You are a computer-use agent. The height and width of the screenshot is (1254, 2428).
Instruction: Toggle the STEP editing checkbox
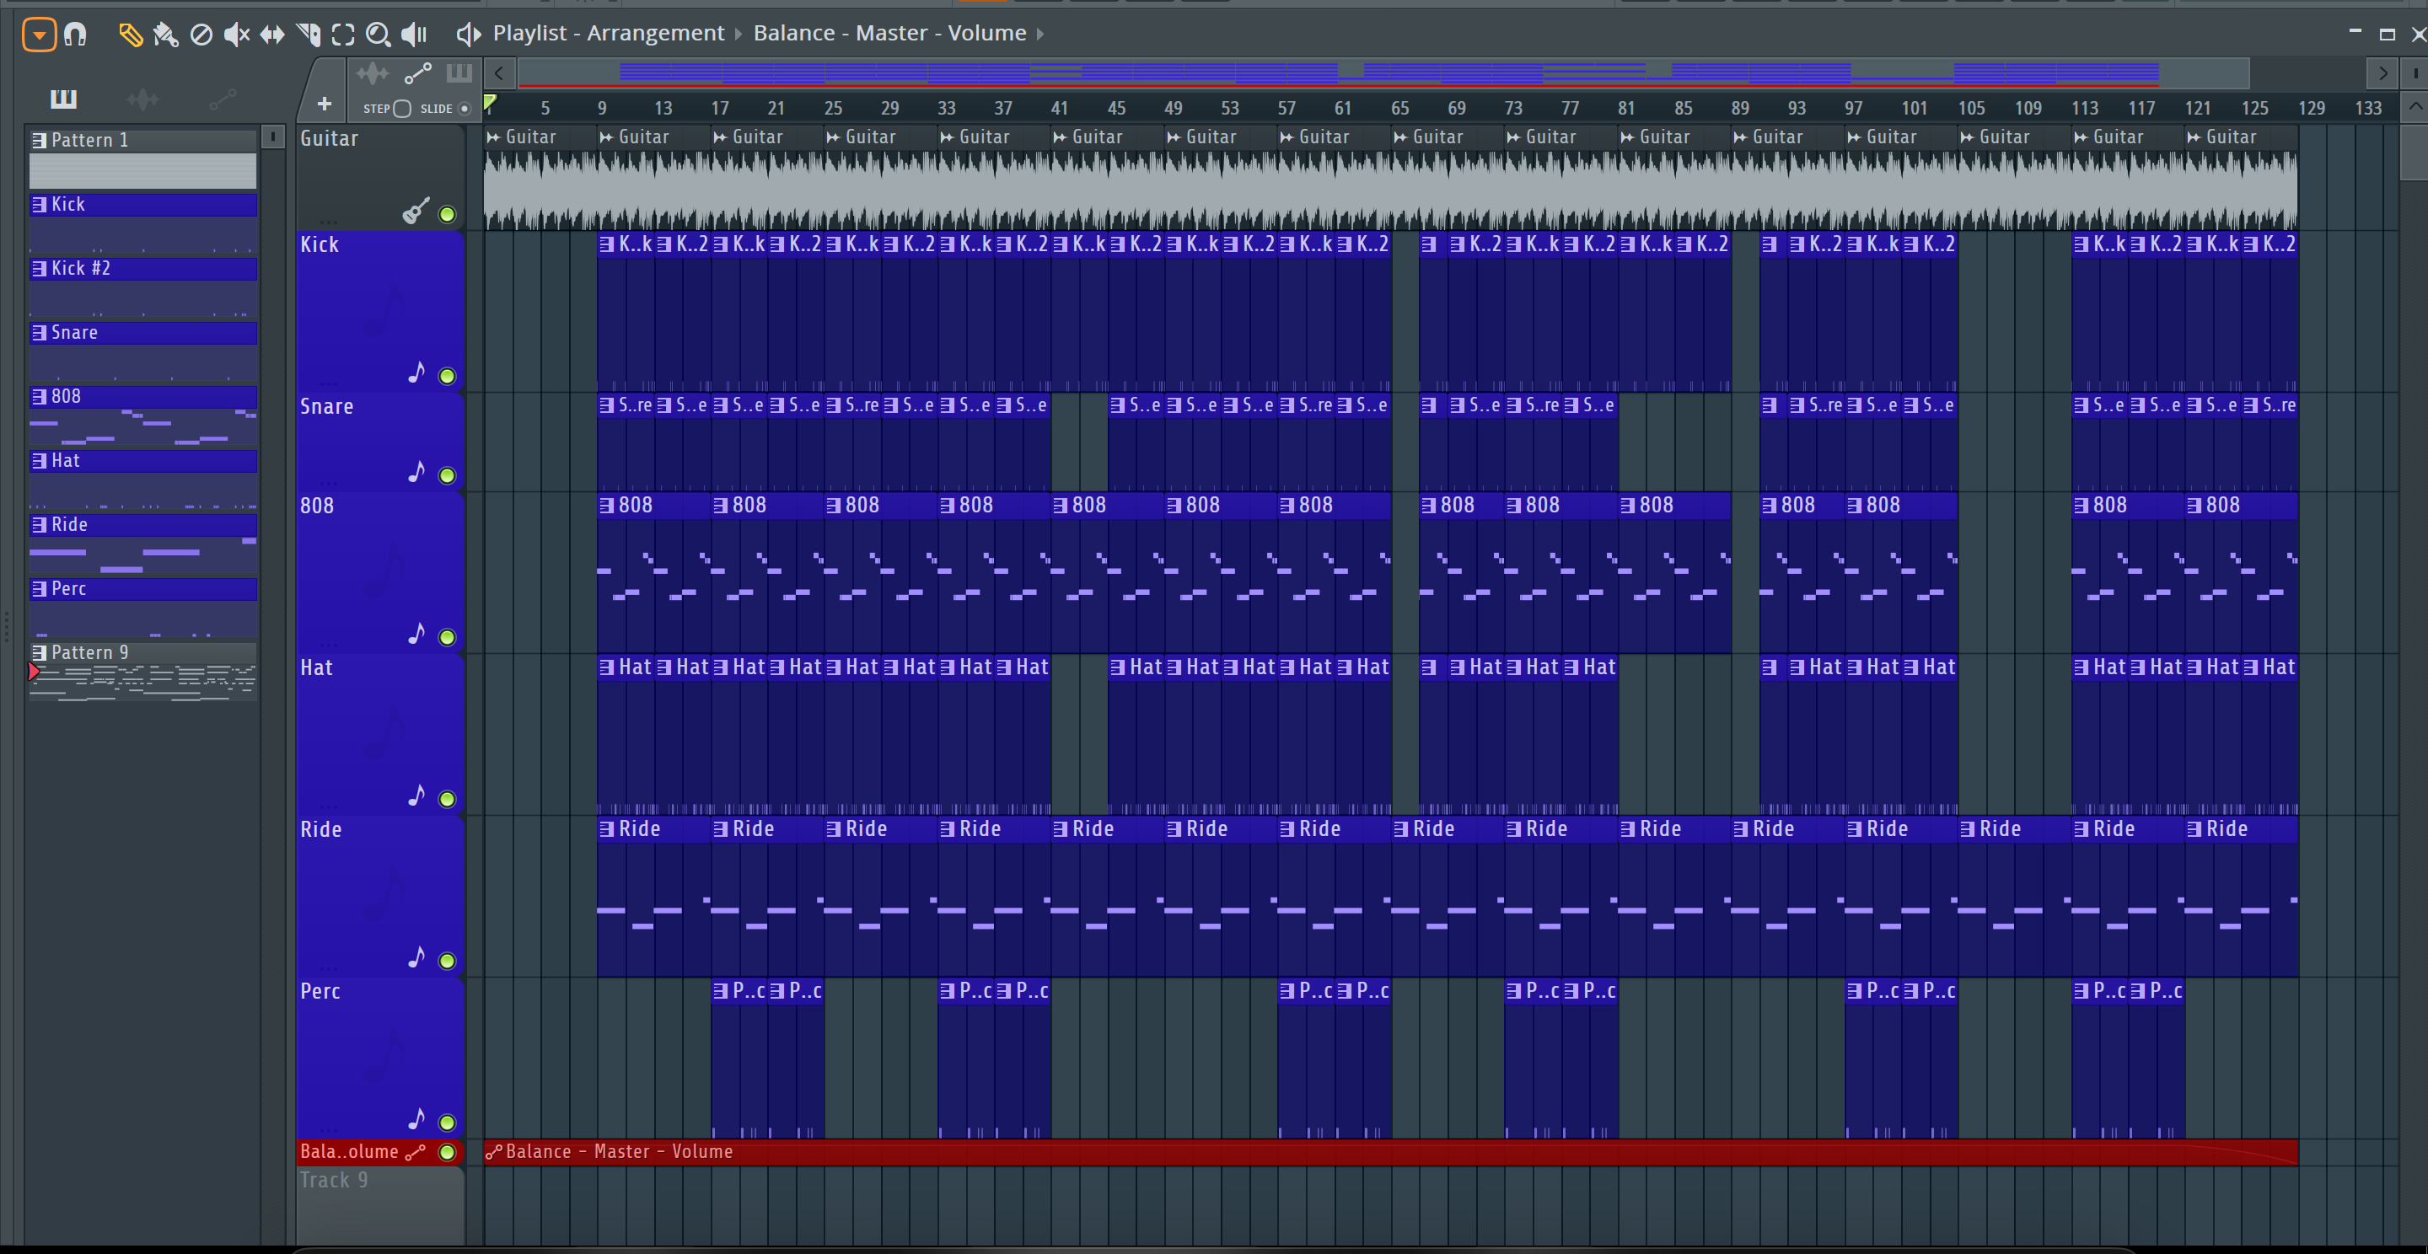[401, 109]
